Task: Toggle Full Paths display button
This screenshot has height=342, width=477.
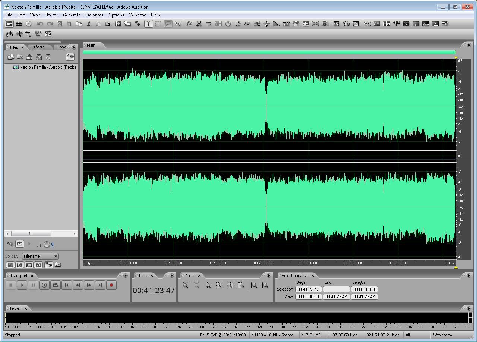Action: pos(58,265)
